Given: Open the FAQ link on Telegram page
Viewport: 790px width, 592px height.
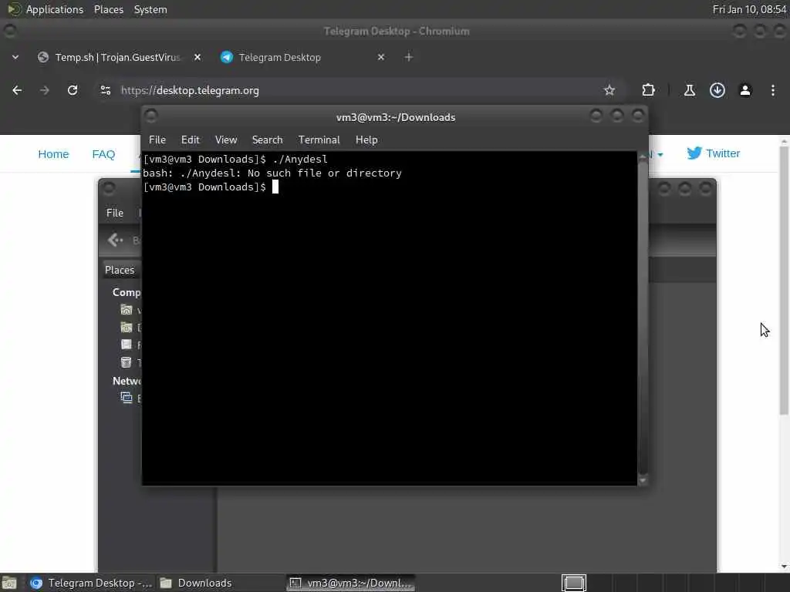Looking at the screenshot, I should (103, 154).
